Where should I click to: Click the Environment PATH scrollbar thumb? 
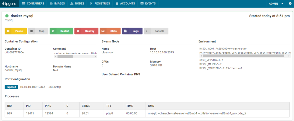[x=243, y=56]
